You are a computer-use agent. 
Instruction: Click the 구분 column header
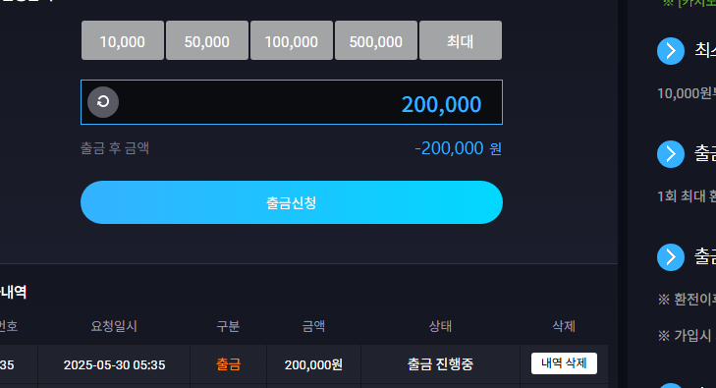228,326
